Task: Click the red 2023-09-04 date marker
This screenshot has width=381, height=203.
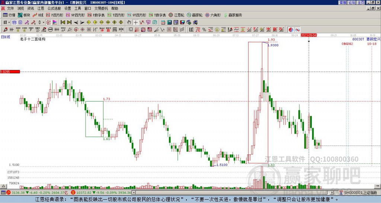Action: (308, 35)
